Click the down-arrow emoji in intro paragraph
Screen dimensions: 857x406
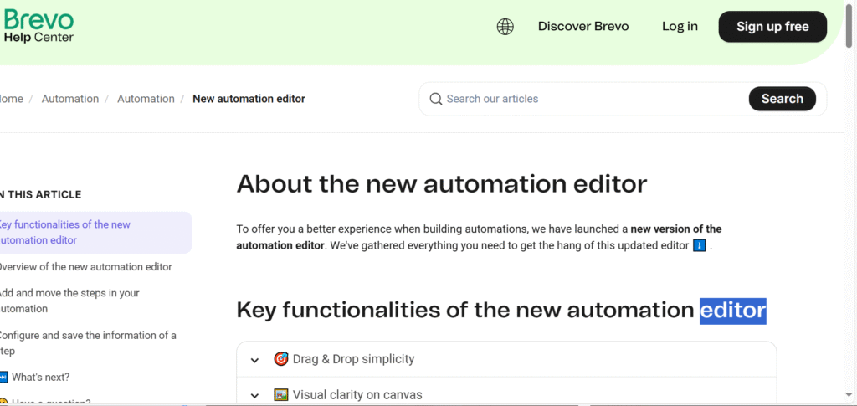699,245
